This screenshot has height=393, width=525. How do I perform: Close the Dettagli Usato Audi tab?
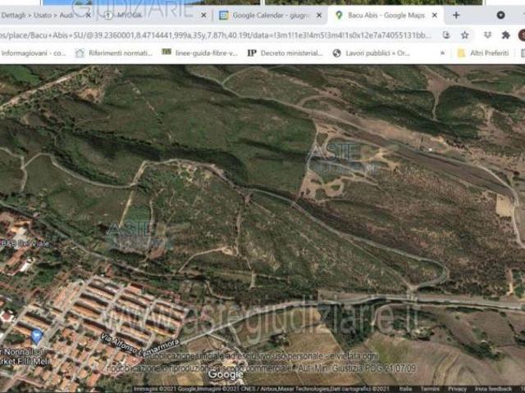(88, 16)
